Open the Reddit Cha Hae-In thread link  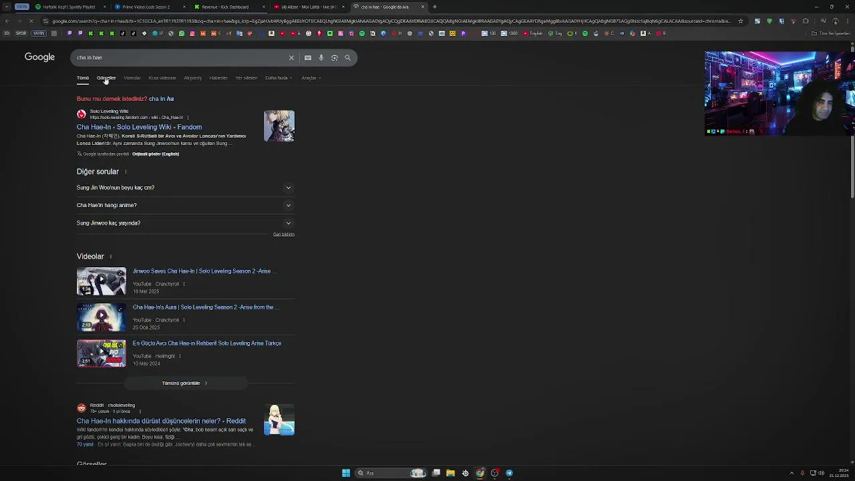click(161, 421)
